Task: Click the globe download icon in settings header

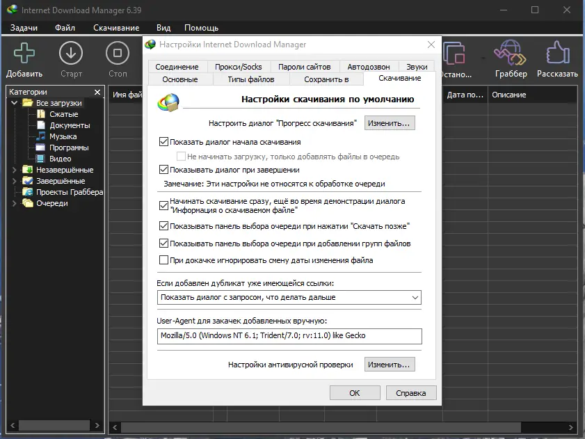Action: point(168,102)
